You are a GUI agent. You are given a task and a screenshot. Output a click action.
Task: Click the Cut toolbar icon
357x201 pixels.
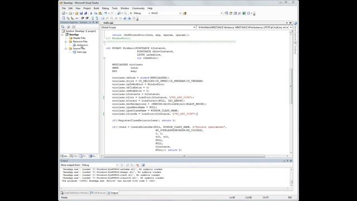pos(91,13)
